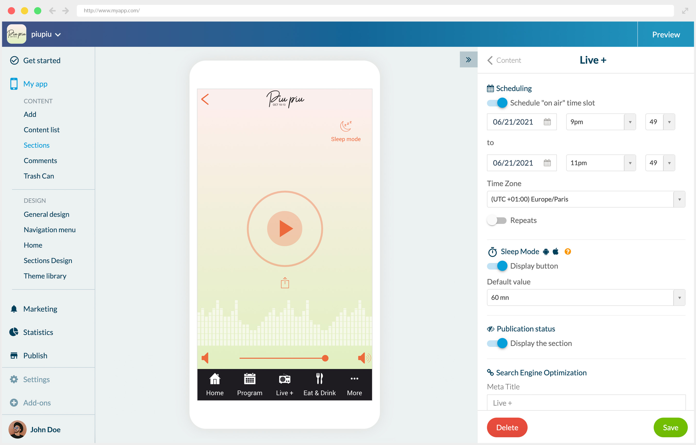The image size is (696, 445).
Task: Click the Sleep mode moon icon
Action: (x=346, y=126)
